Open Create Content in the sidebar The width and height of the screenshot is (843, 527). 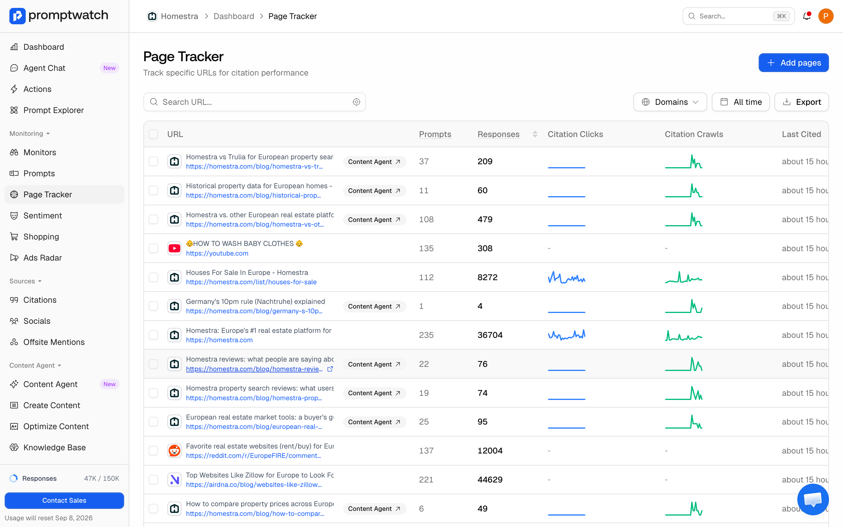point(64,405)
